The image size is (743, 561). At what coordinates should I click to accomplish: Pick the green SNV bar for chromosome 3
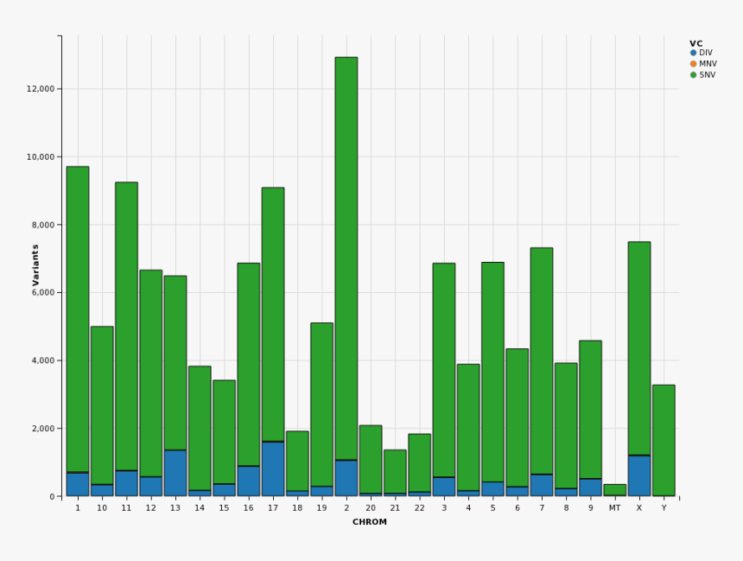click(x=444, y=370)
